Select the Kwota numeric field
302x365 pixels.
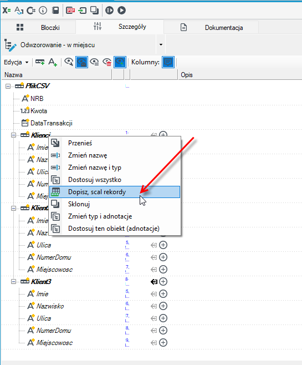39,111
